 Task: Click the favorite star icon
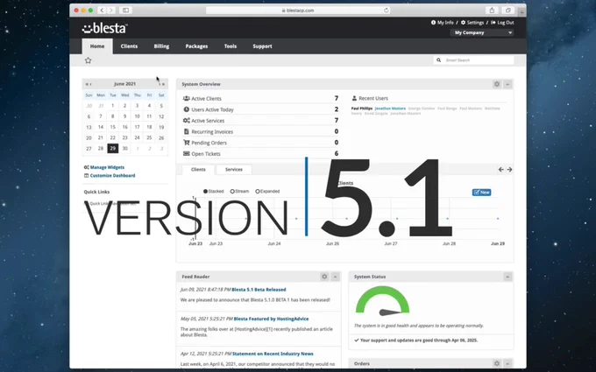pos(89,60)
